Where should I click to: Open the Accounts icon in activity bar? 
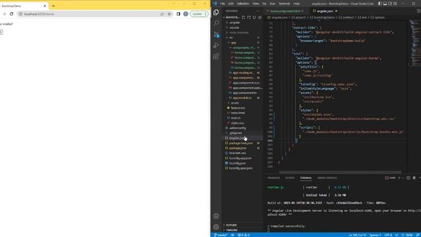point(216,216)
